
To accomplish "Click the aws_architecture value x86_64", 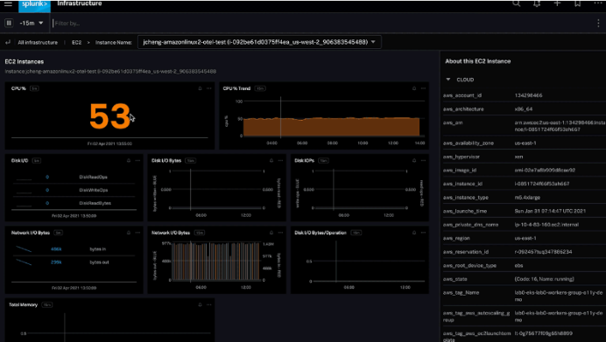I will [524, 109].
